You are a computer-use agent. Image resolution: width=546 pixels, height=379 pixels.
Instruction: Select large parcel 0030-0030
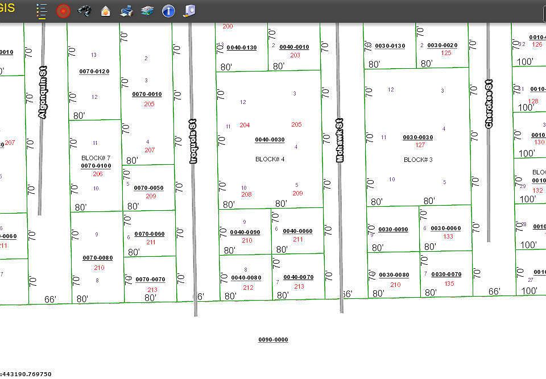(418, 138)
